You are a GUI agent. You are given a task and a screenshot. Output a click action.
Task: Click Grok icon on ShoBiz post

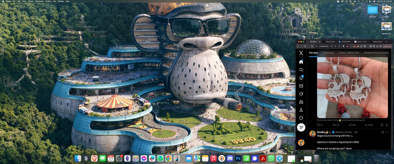click(x=383, y=132)
